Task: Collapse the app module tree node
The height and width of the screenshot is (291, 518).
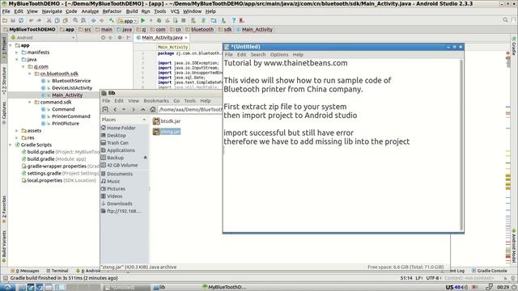Action: [11, 45]
